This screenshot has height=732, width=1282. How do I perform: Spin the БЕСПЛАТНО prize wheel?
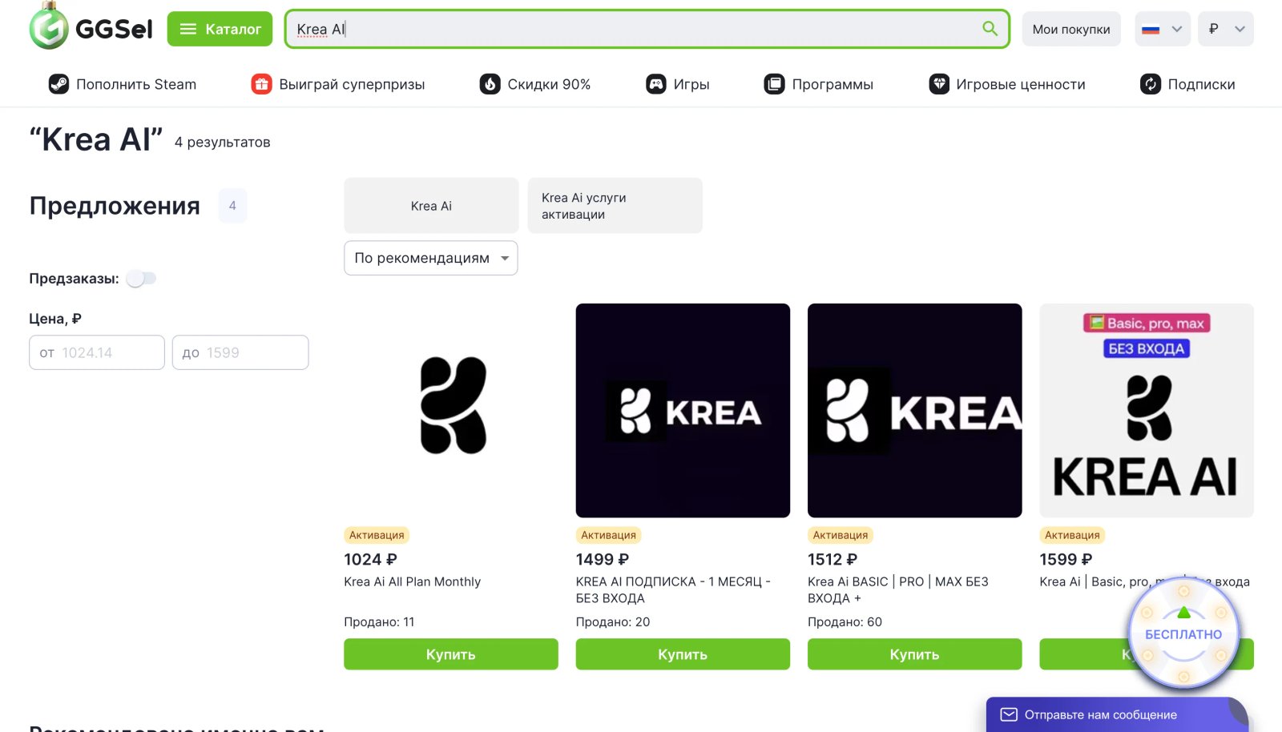[x=1183, y=633]
